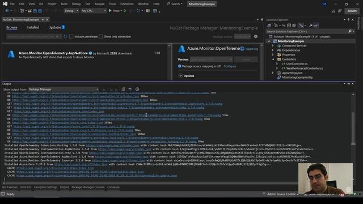
Task: Click the Live Share icon near ADMIN
Action: coord(334,11)
